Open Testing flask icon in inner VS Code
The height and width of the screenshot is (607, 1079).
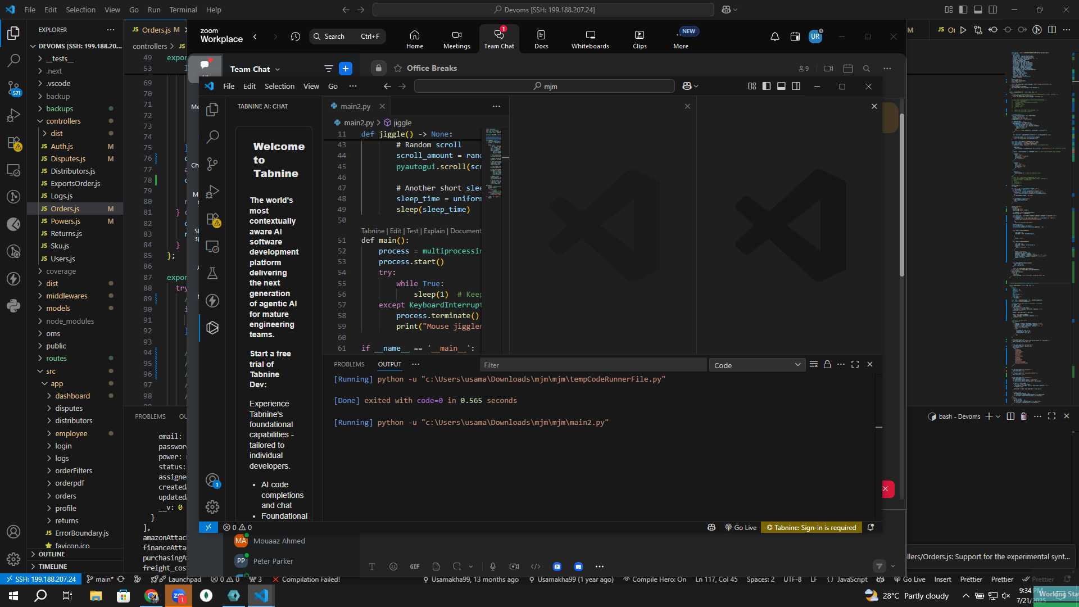pos(212,273)
